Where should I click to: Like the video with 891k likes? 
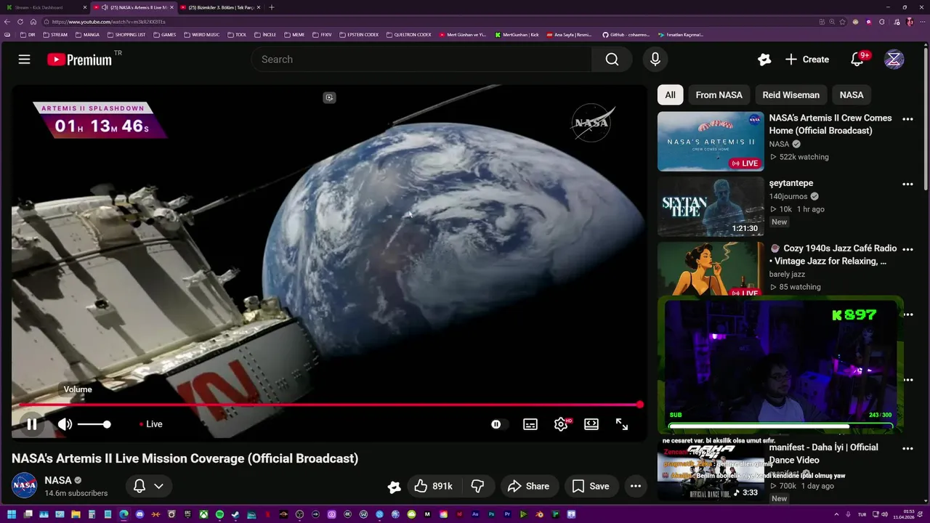tap(433, 486)
